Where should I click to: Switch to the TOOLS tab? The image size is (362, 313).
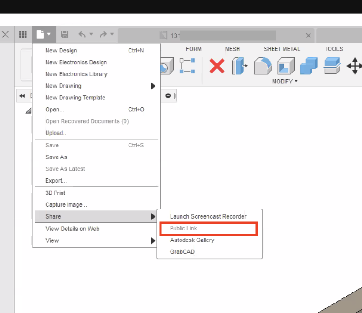pyautogui.click(x=334, y=49)
